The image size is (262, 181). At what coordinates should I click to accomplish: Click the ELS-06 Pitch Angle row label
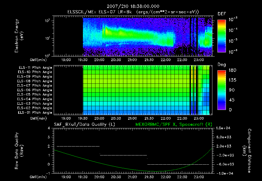(35, 90)
